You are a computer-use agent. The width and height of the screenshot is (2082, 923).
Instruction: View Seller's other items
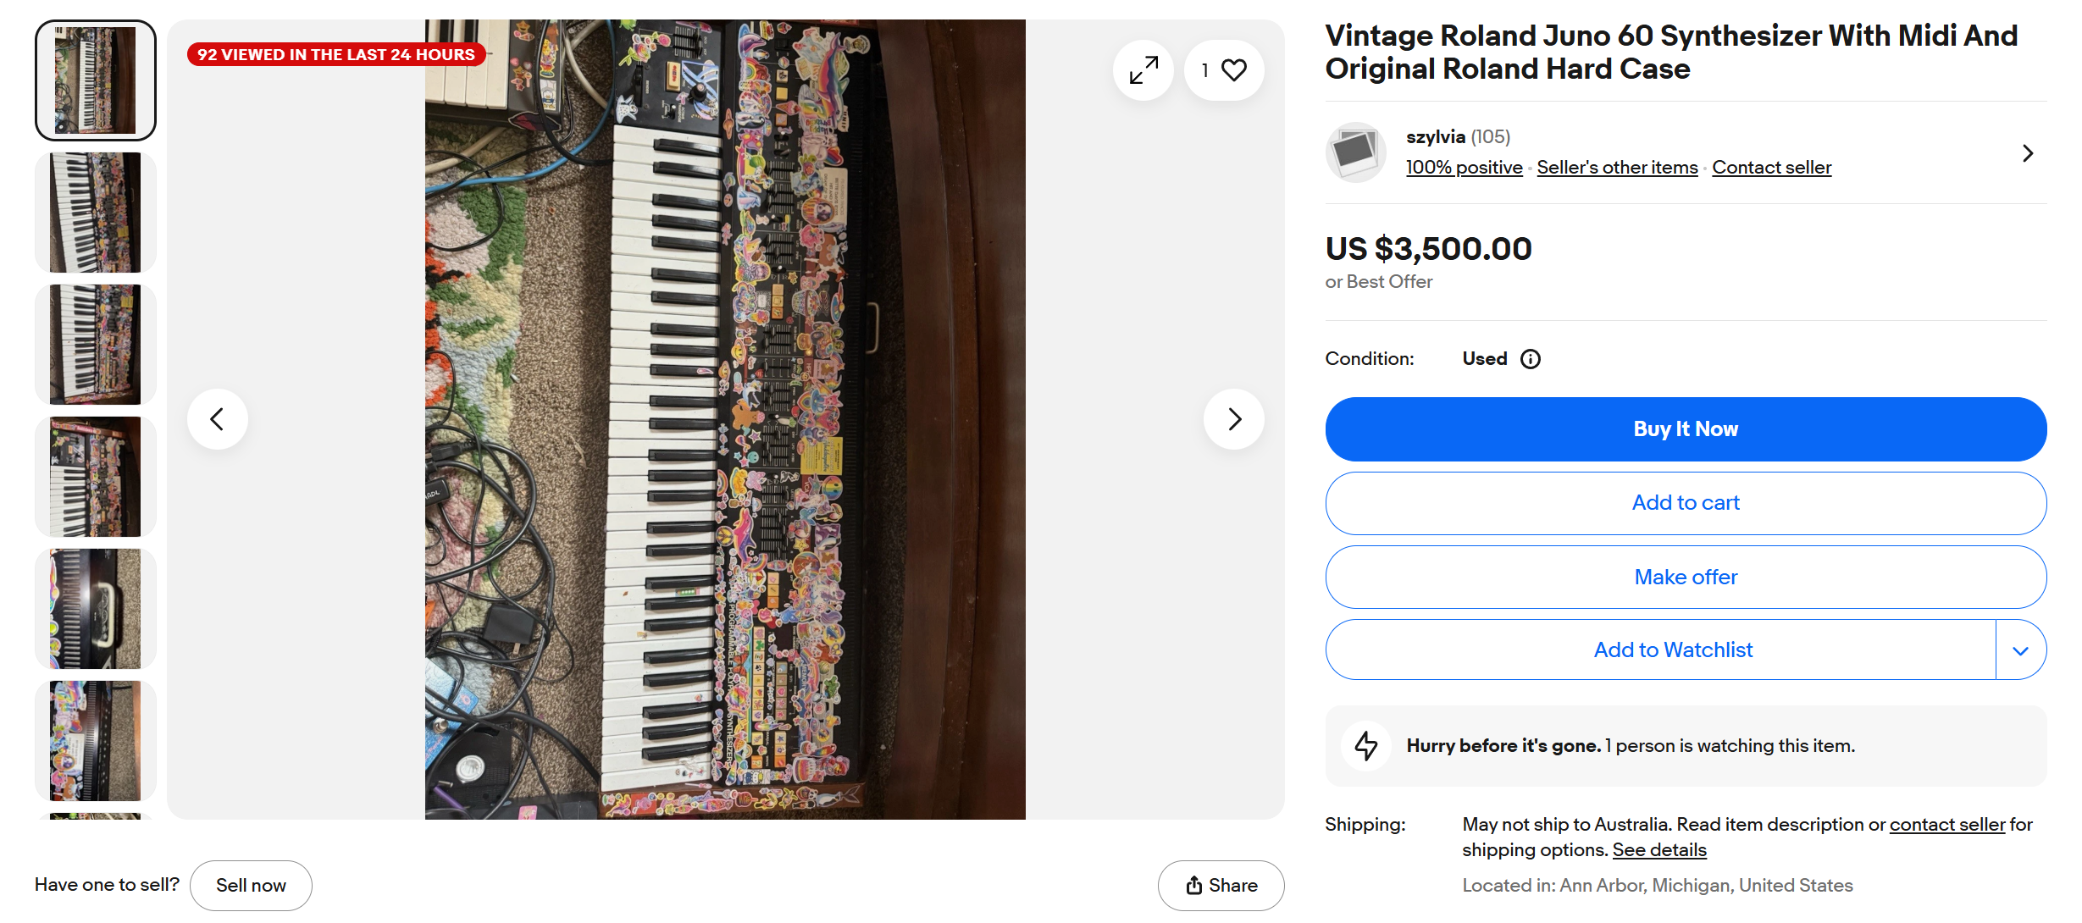pos(1617,168)
